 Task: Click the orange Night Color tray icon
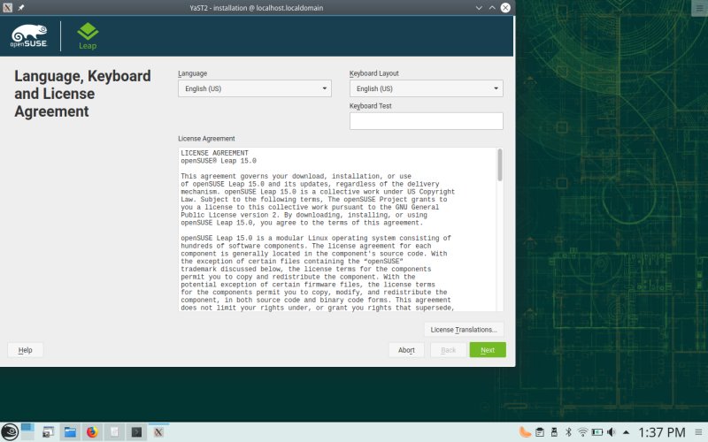525,432
